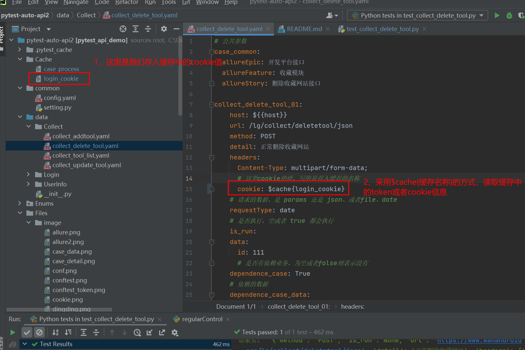Screen dimensions: 525x350
Task: Collapse the Collect folder
Action: tap(29, 126)
